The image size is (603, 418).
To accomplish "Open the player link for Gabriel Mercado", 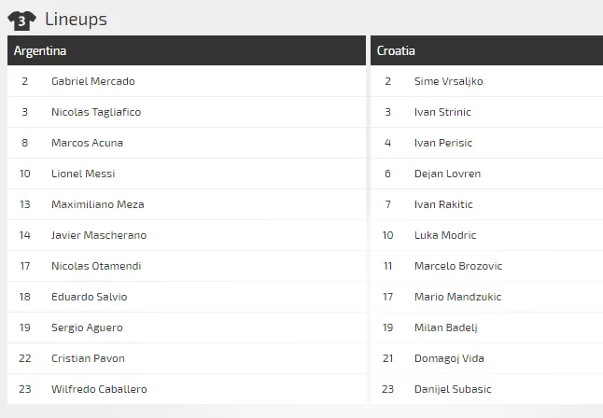I will [x=92, y=81].
